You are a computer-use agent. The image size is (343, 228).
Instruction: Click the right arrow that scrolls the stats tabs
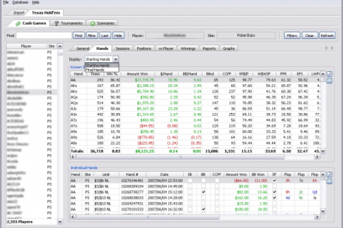tap(332, 48)
